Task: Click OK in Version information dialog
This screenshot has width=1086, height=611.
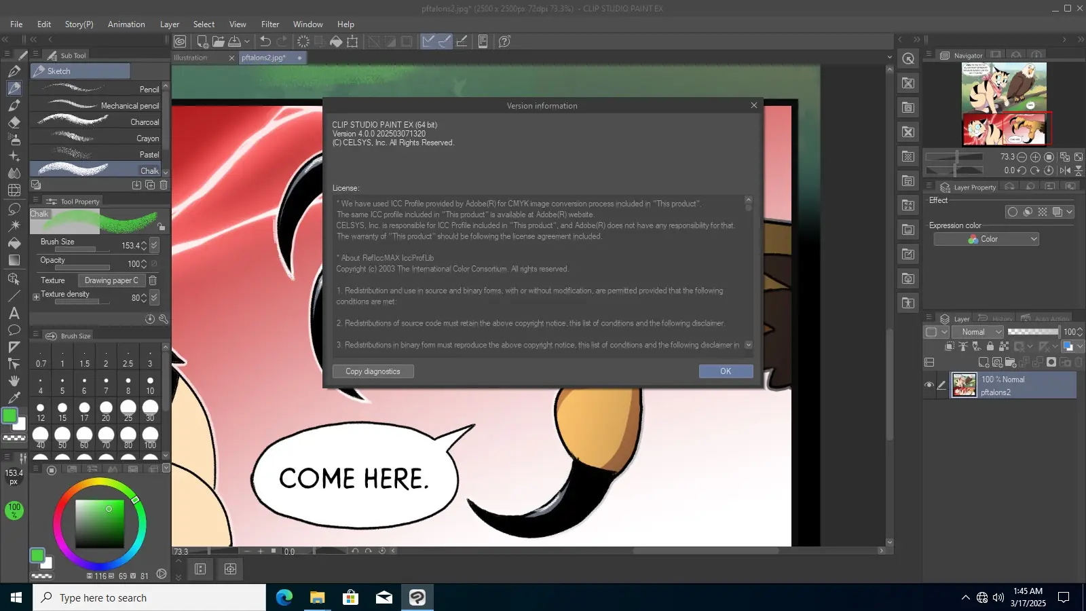Action: (726, 371)
